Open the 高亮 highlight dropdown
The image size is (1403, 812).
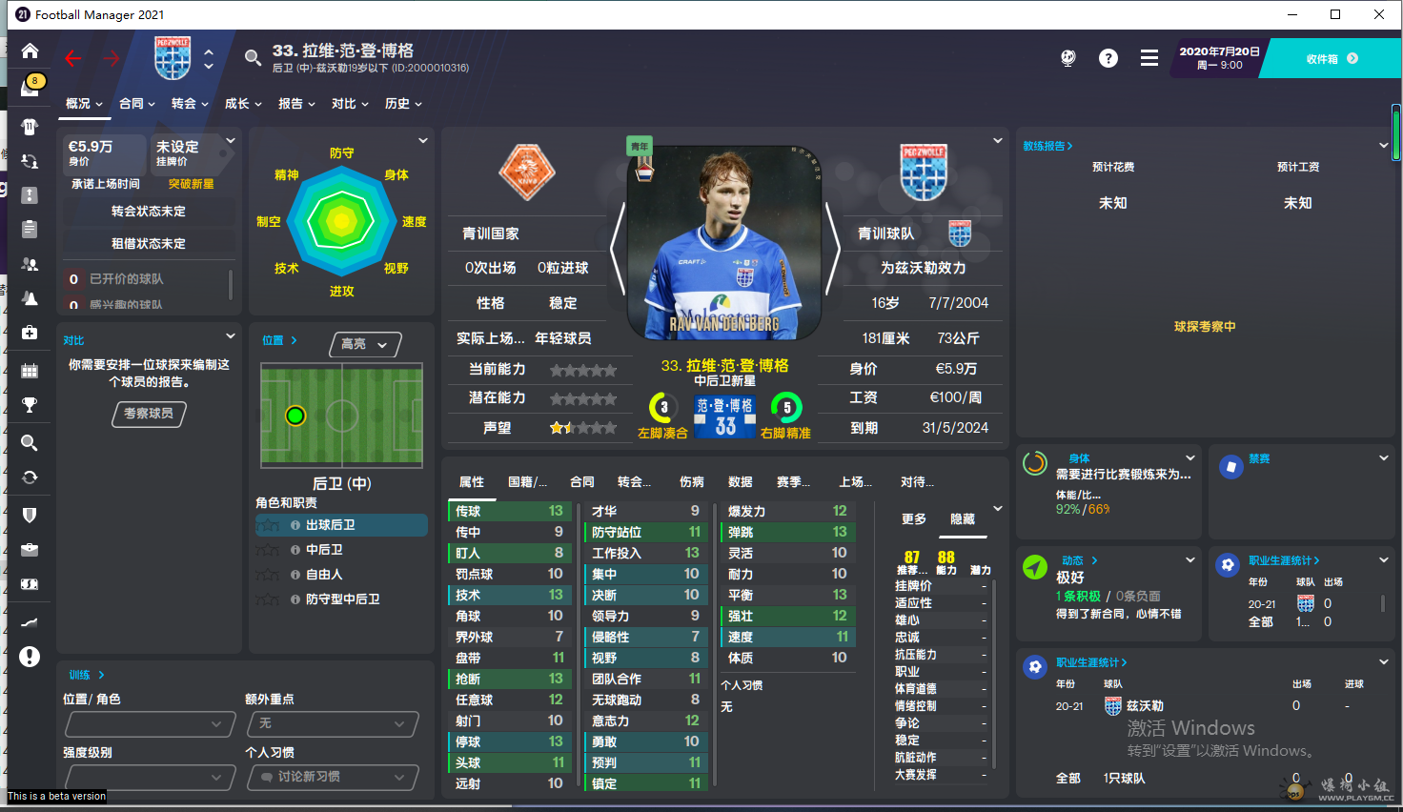pos(365,344)
